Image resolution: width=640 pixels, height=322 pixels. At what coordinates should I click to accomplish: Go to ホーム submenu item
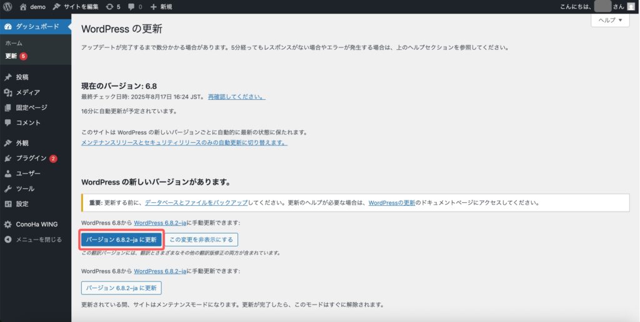[x=14, y=43]
